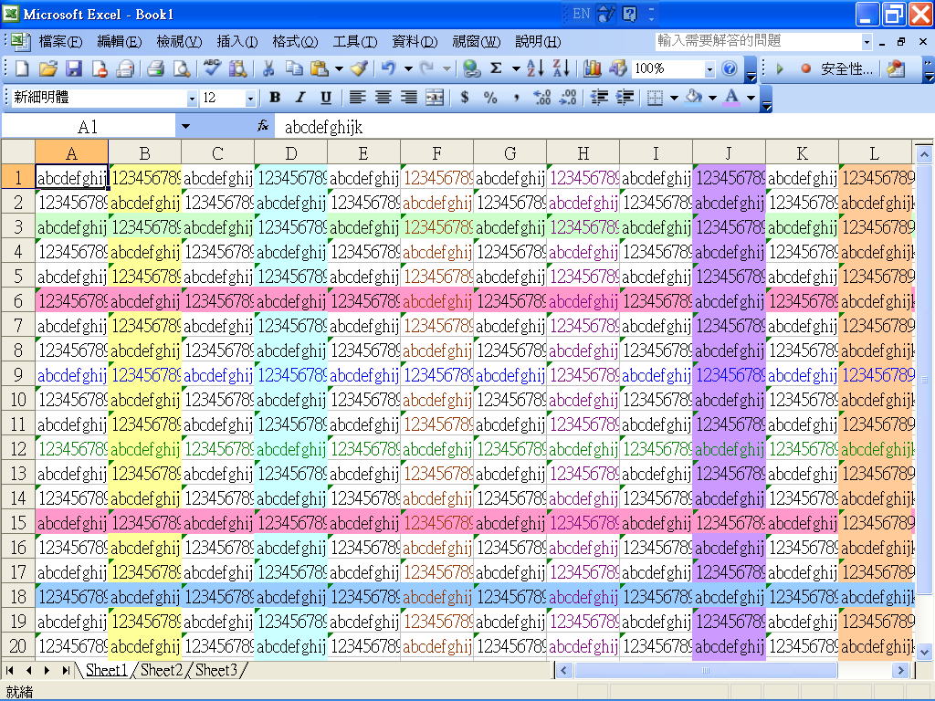Viewport: 935px width, 701px height.
Task: Save the workbook with the floppy icon
Action: [x=73, y=69]
